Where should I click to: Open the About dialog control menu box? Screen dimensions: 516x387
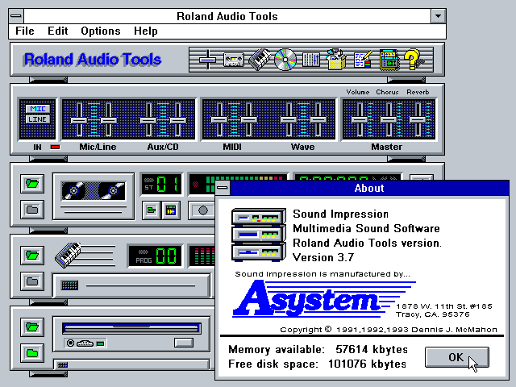coord(223,188)
